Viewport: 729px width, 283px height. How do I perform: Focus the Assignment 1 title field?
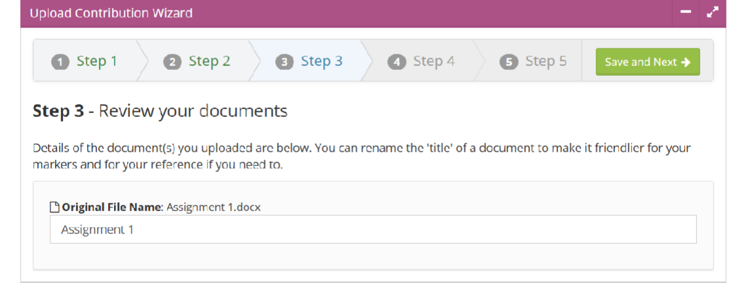coord(373,229)
